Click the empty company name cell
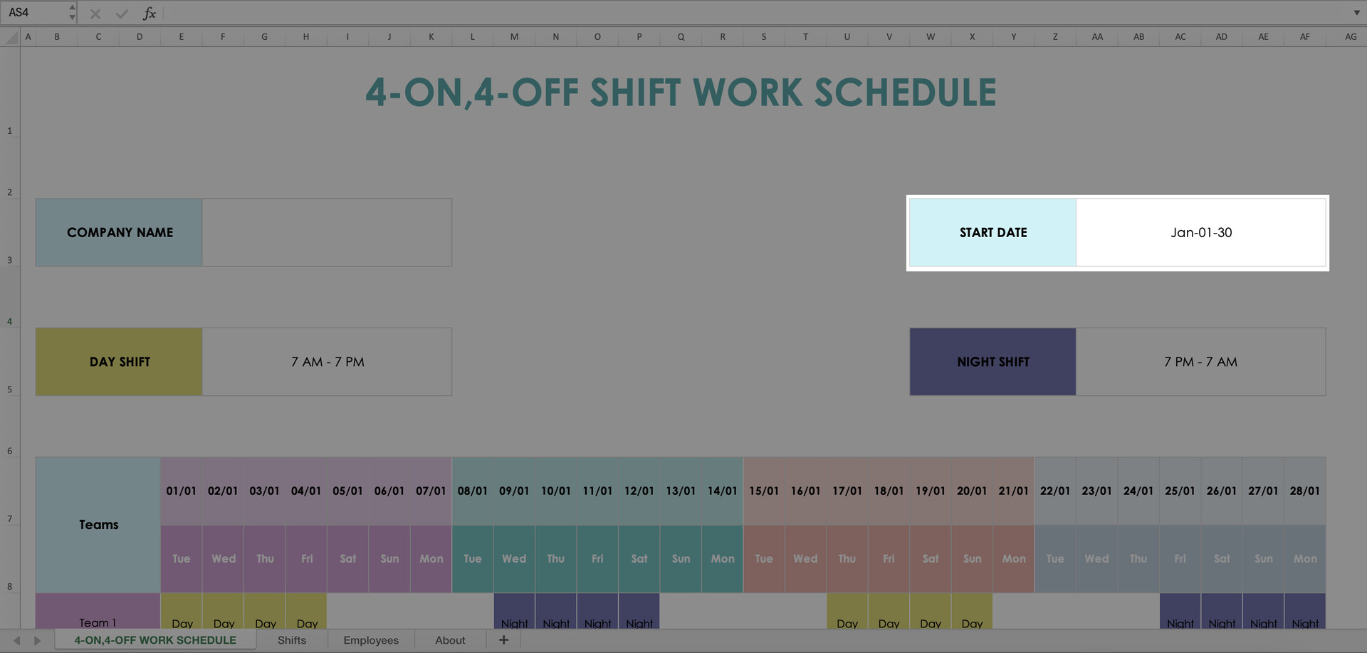 [327, 233]
